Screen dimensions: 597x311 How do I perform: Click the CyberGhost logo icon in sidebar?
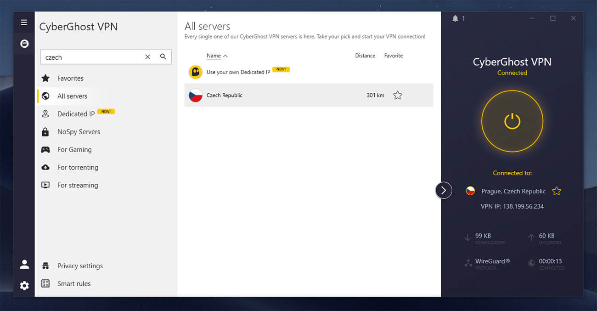(x=24, y=44)
